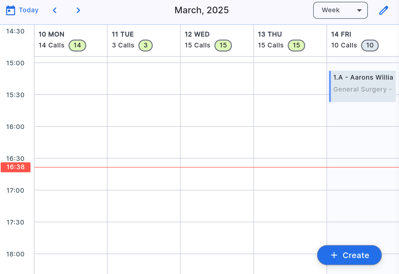The height and width of the screenshot is (274, 399).
Task: Open the Aarons William appointment event
Action: (x=363, y=86)
